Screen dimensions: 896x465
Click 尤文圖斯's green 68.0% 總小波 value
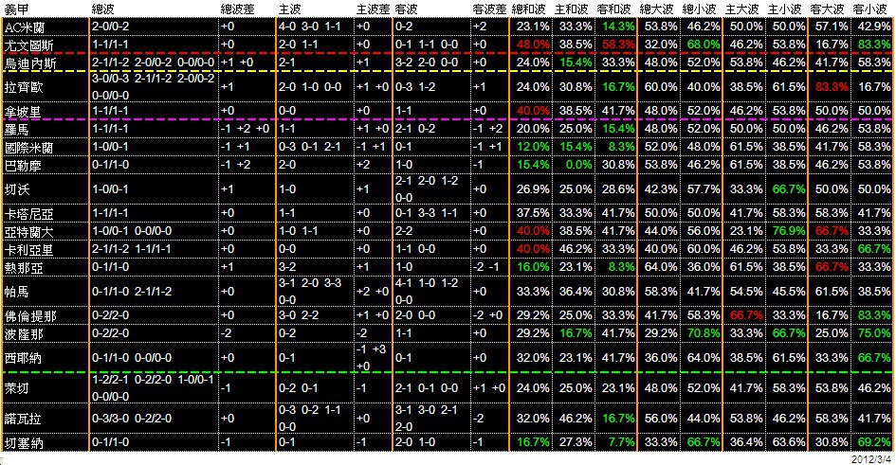(x=704, y=45)
